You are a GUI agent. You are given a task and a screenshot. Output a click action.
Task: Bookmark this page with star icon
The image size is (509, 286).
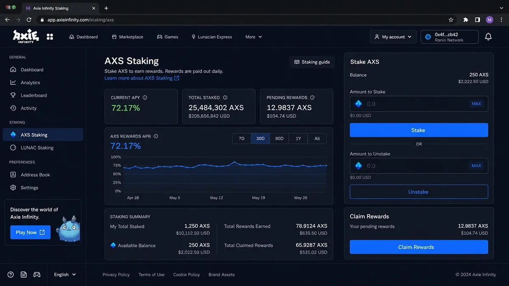tap(451, 19)
